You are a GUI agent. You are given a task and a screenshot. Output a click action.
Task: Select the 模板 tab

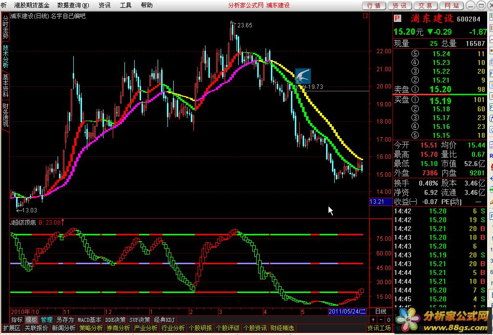31,319
